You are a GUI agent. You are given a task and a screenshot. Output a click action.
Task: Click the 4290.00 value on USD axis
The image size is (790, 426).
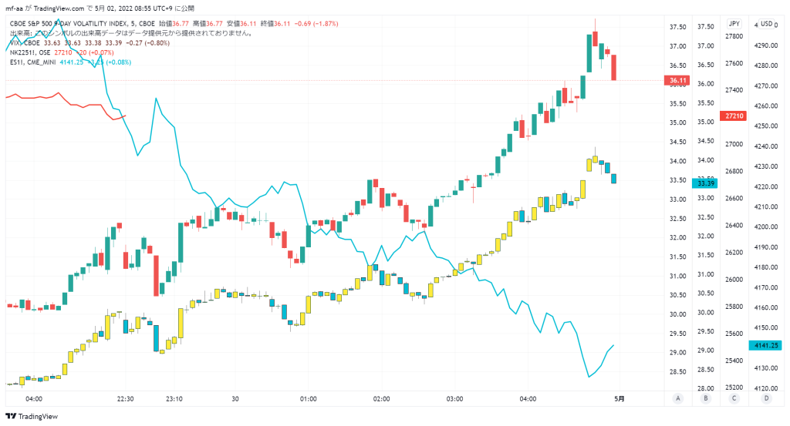click(766, 45)
